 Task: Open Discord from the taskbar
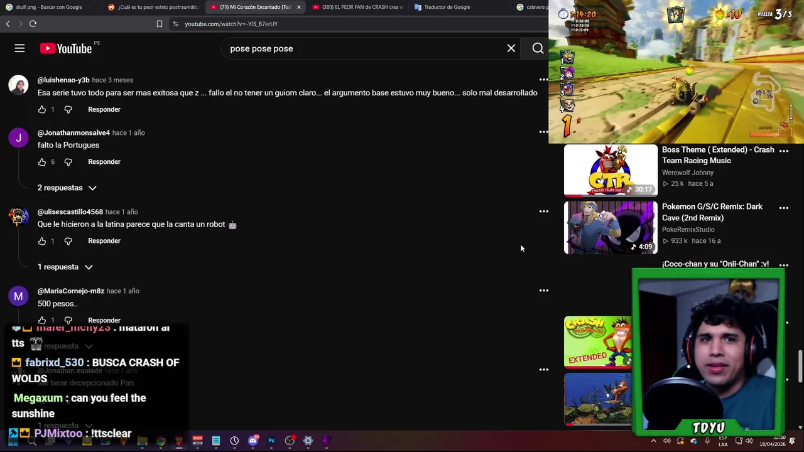click(253, 441)
